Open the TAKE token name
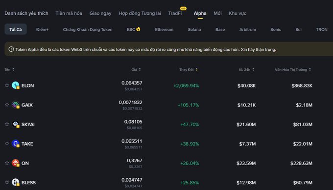 (27, 144)
